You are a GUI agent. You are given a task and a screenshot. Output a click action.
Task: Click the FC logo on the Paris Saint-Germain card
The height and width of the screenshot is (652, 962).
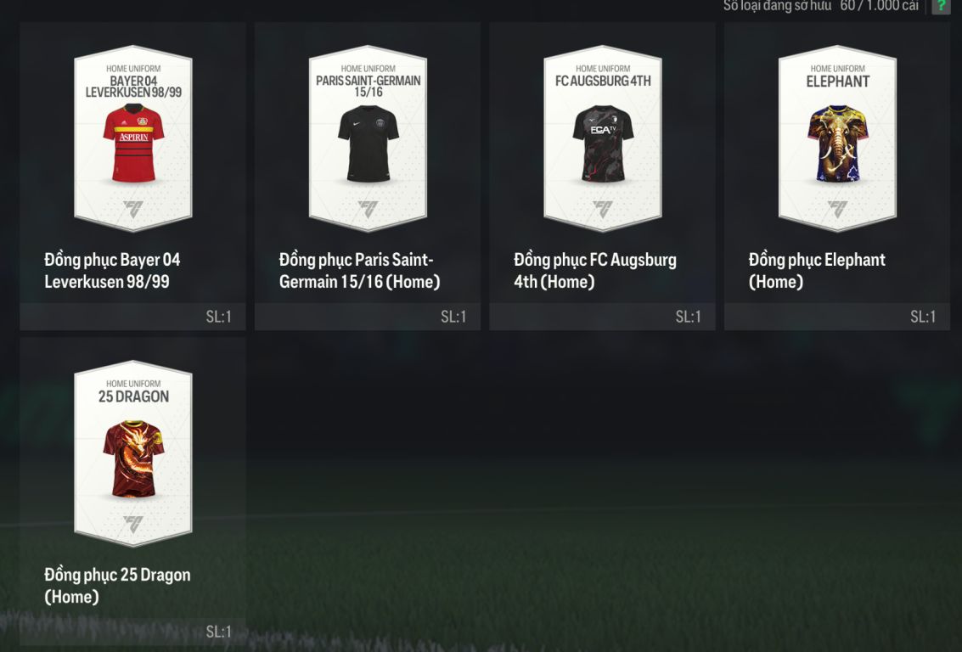[368, 209]
